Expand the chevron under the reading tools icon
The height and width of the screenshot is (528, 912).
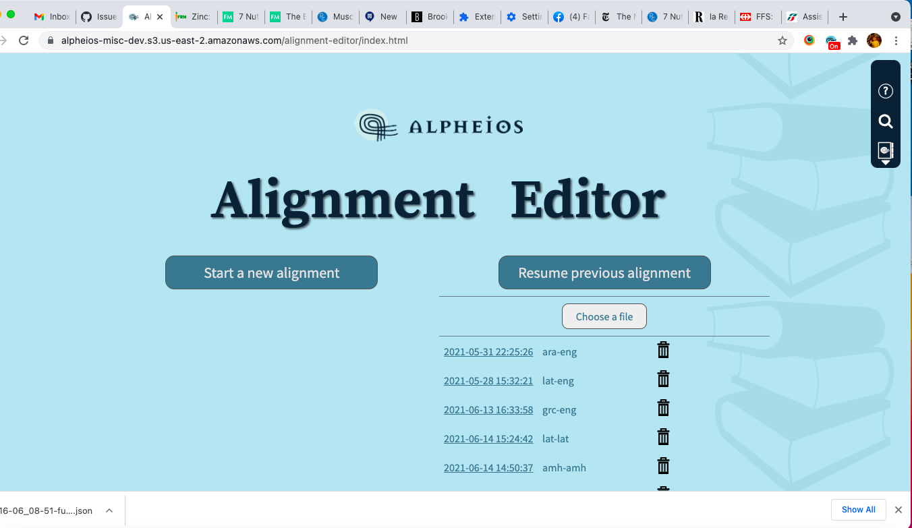coord(885,160)
